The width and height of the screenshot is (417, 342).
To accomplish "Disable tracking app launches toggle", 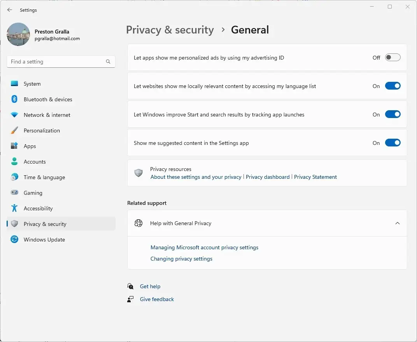I will [392, 114].
